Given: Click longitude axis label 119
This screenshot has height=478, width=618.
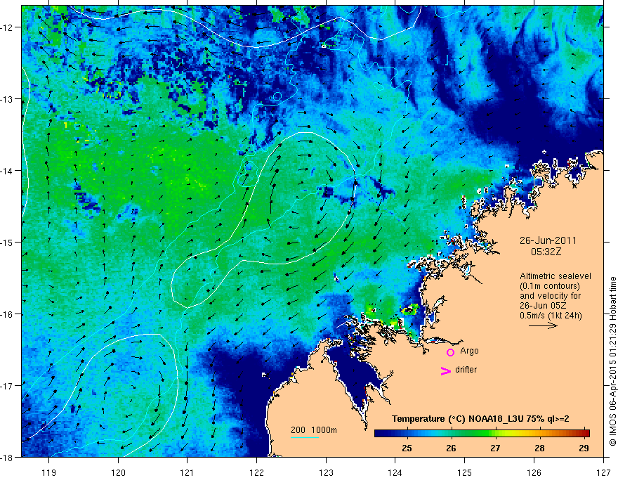Looking at the screenshot, I should (49, 472).
